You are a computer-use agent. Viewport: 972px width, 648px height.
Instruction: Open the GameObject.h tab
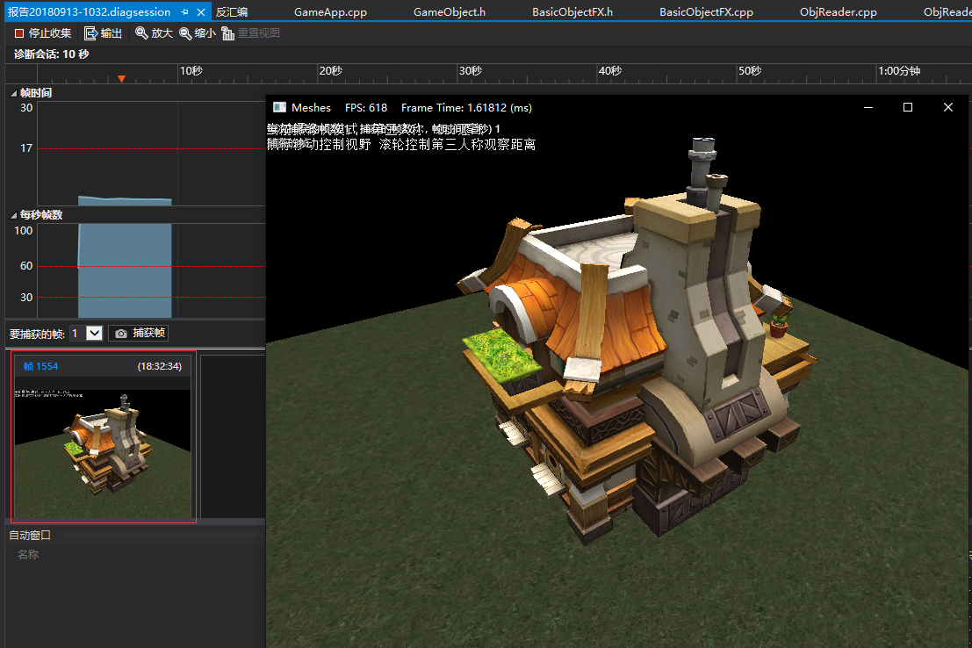pos(450,11)
